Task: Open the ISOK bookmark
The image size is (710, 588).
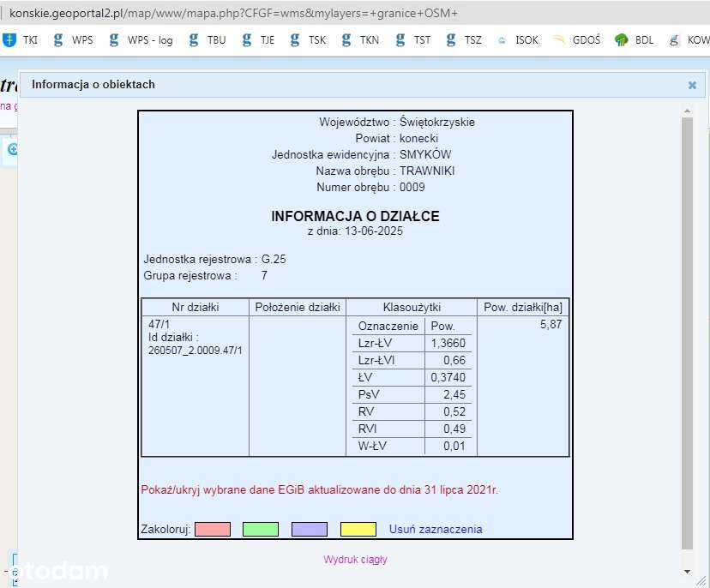Action: pyautogui.click(x=518, y=39)
